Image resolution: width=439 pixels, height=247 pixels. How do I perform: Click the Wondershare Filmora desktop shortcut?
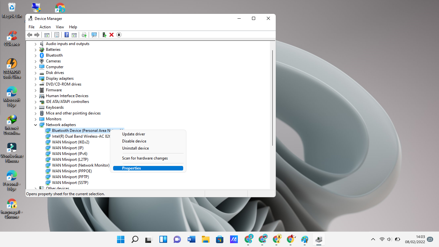[12, 152]
